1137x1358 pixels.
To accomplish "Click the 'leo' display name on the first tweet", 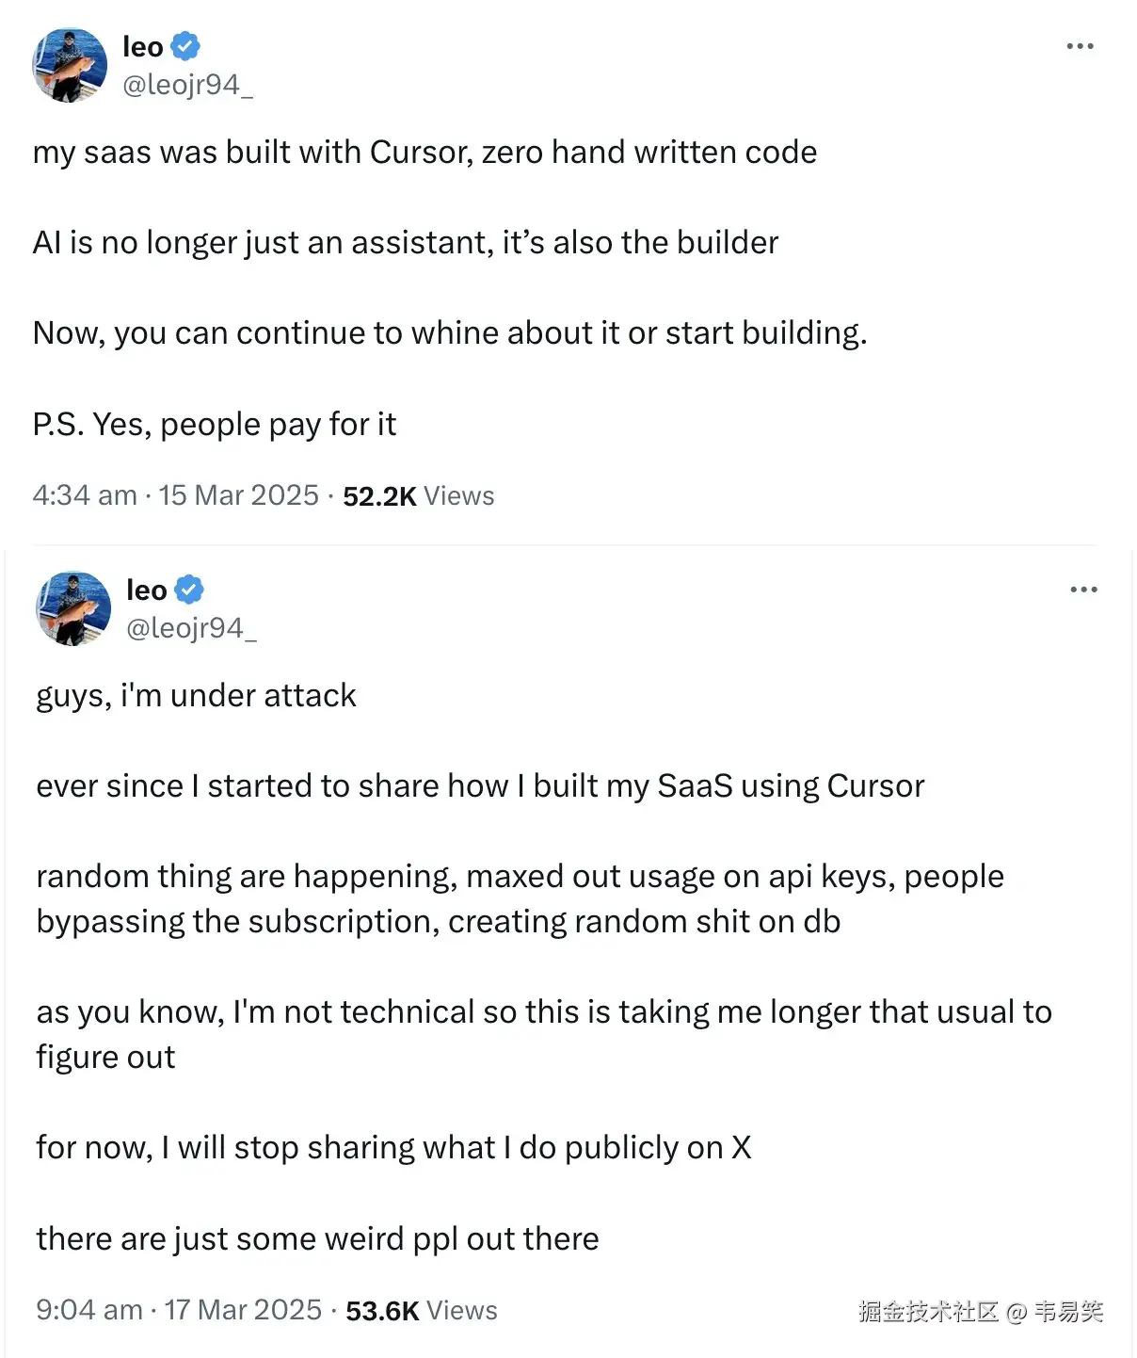I will [x=143, y=46].
